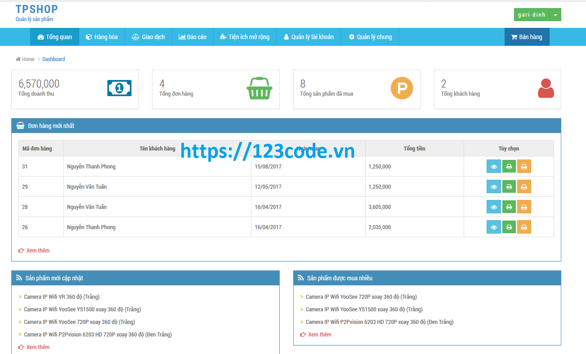Screen dimensions: 586x354
Task: Open the Báo cáo section
Action: [192, 37]
